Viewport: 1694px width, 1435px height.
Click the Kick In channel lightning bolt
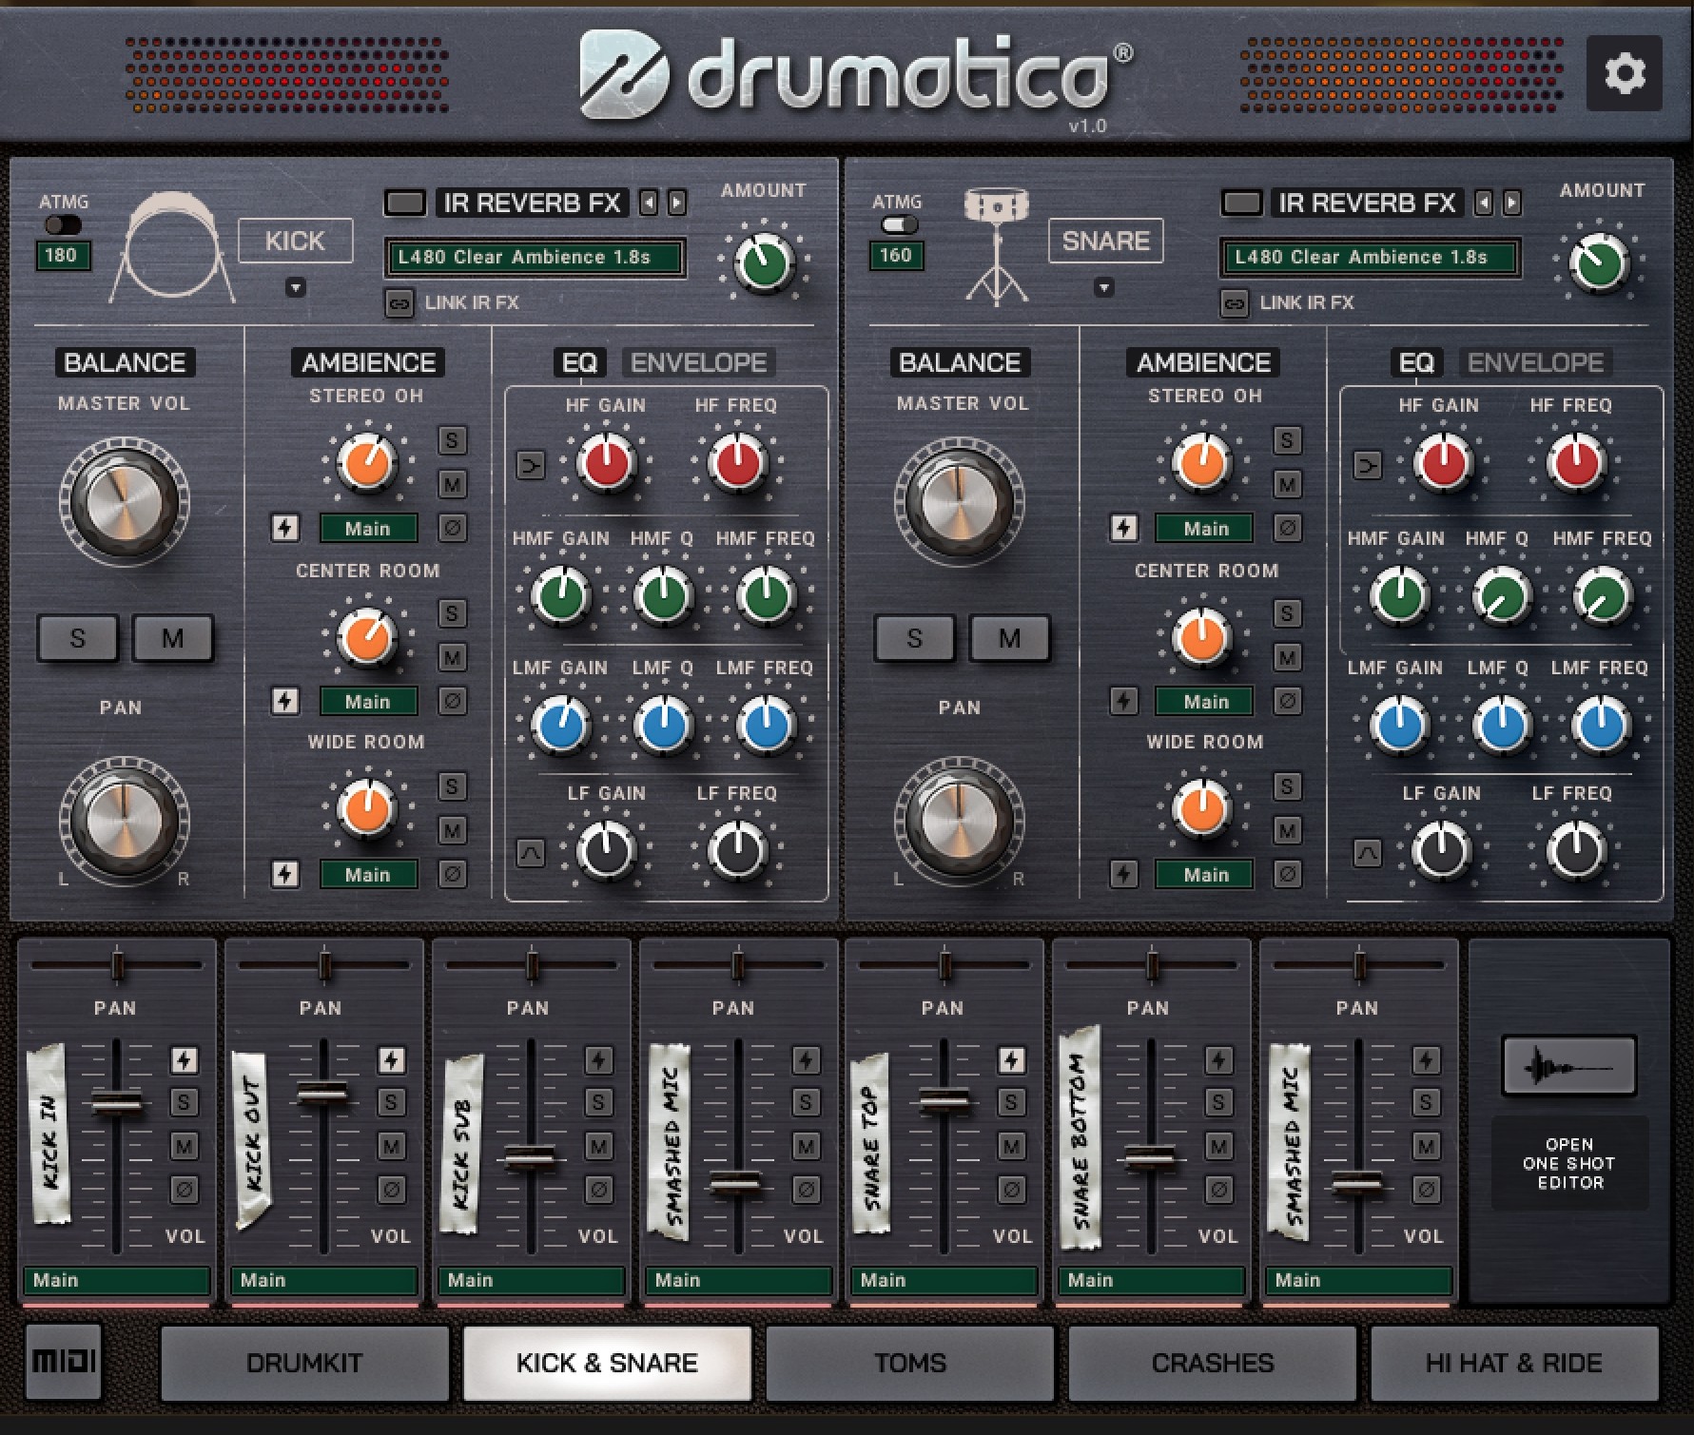click(185, 1059)
